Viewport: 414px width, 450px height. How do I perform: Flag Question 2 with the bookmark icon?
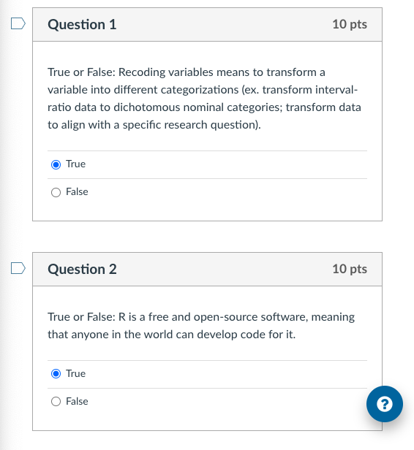pyautogui.click(x=18, y=268)
